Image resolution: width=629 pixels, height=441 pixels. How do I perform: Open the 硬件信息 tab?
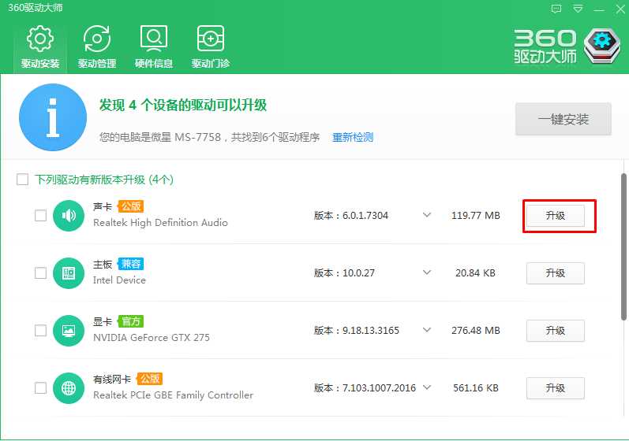coord(154,47)
